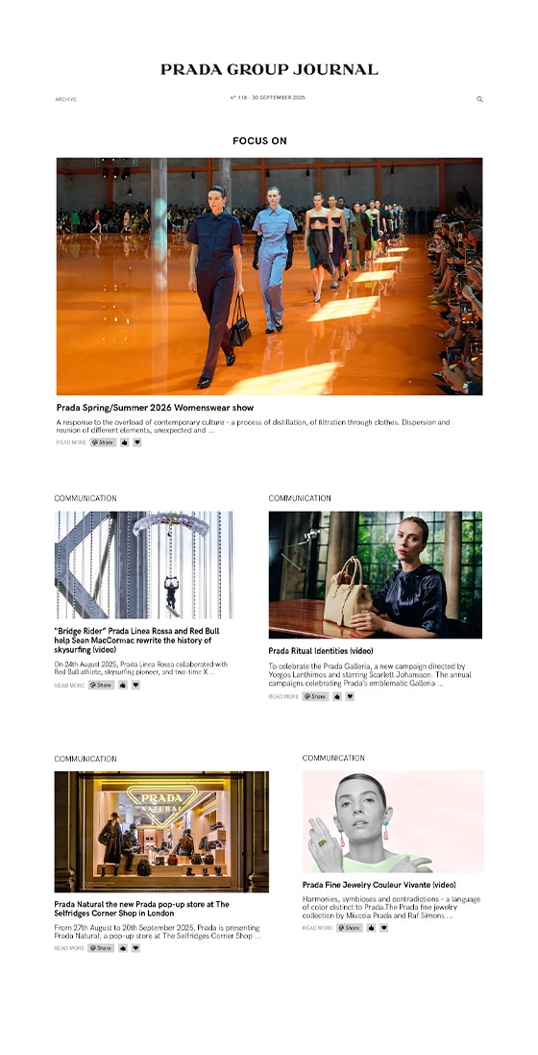Click the Prada Group Journal logo
Viewport: 538px width, 1055px height.
269,69
